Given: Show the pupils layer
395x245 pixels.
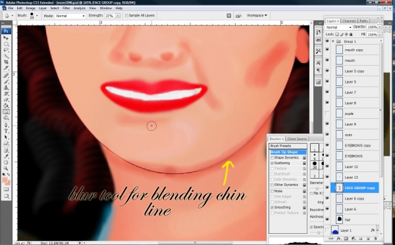Looking at the screenshot, I should 327,114.
